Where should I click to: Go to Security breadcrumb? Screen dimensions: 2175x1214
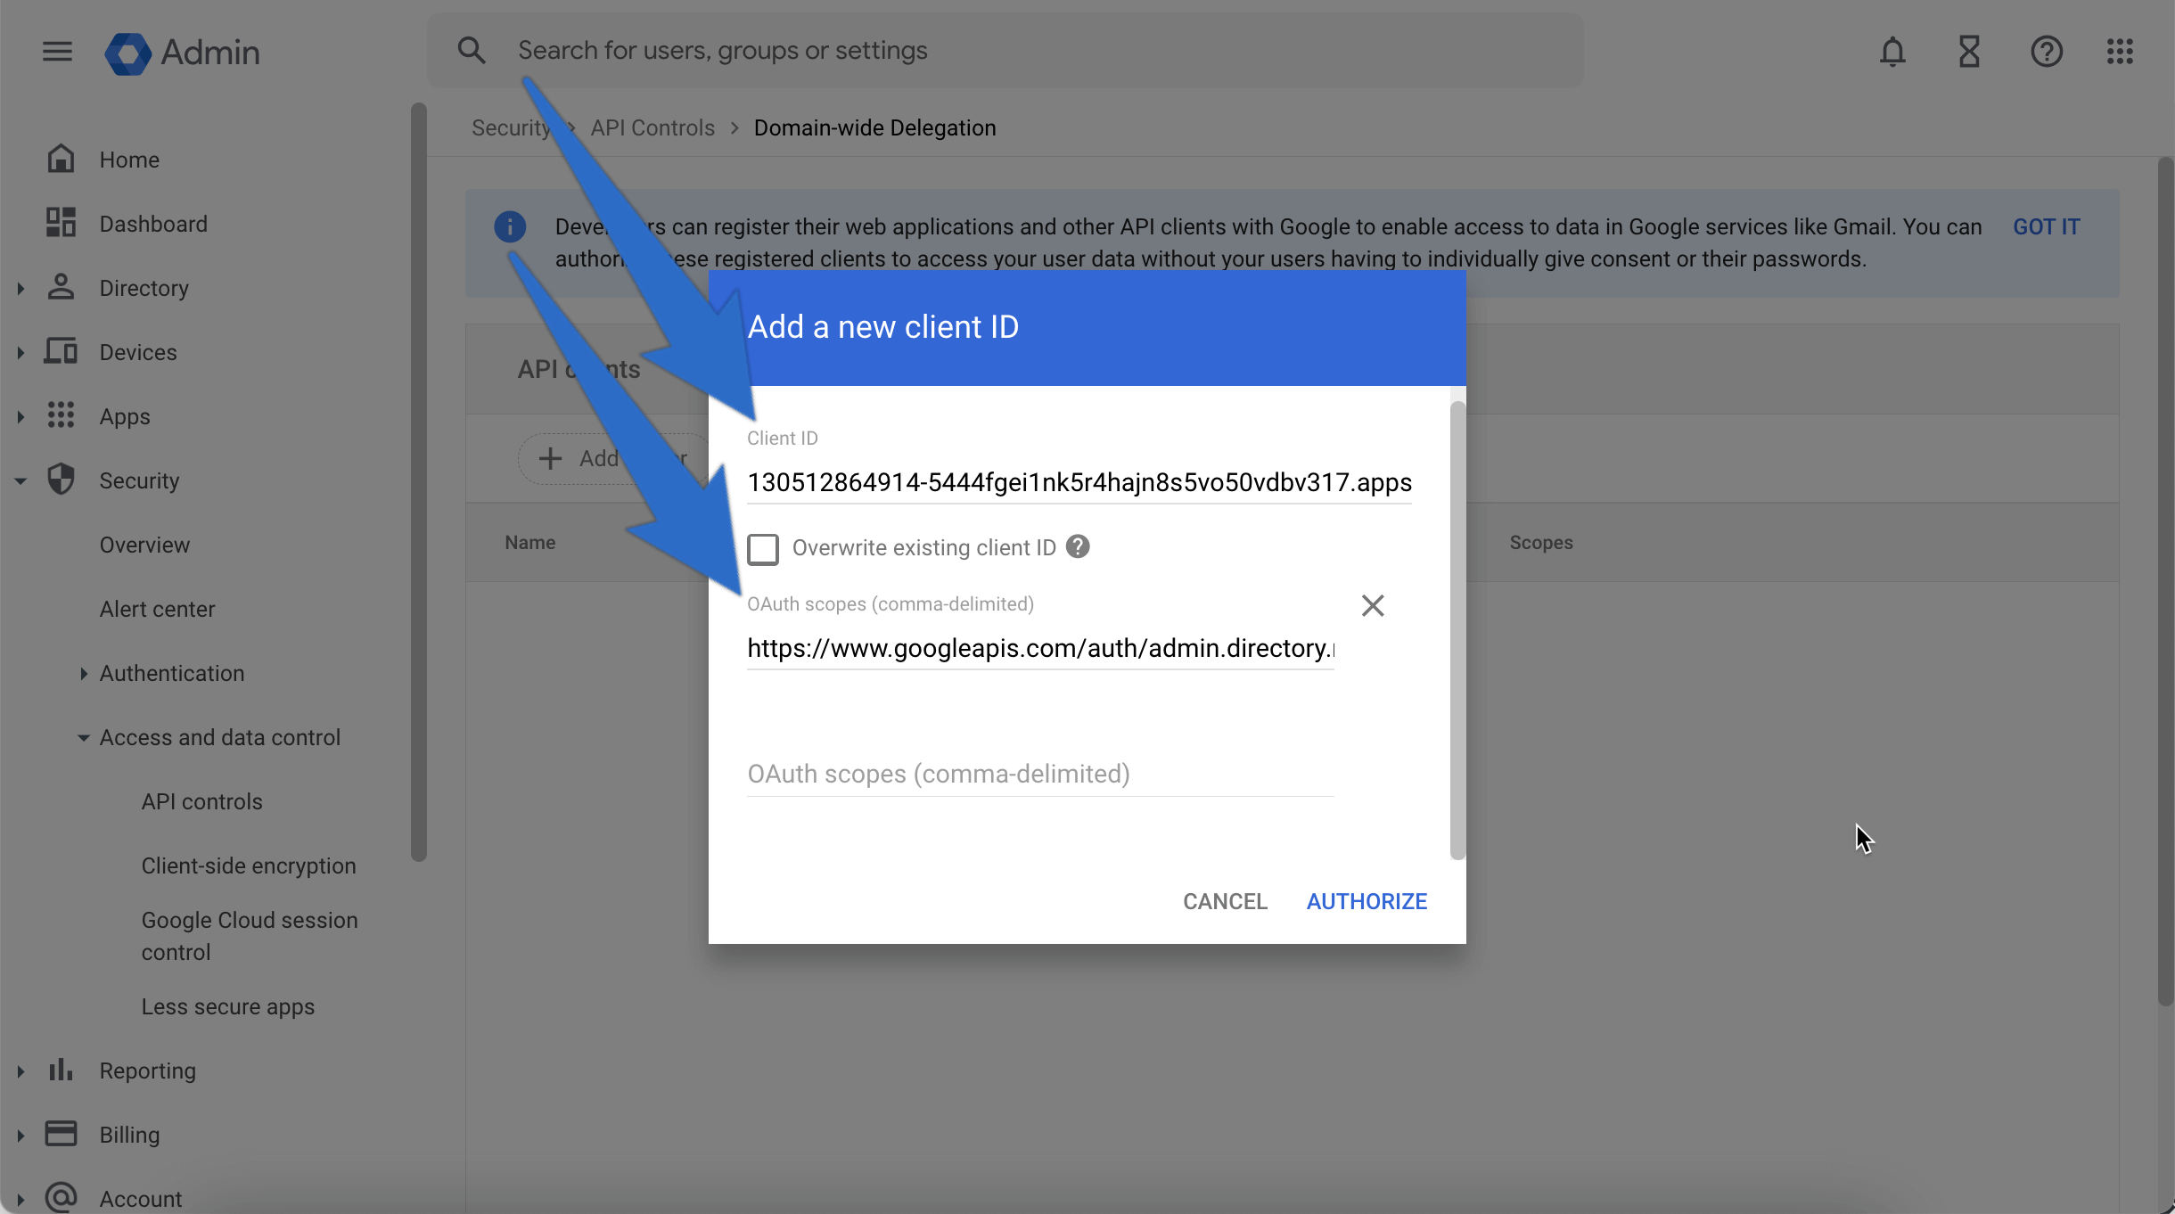tap(511, 127)
